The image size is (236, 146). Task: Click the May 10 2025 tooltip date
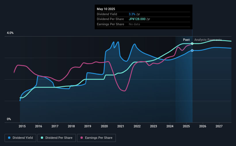coord(106,9)
